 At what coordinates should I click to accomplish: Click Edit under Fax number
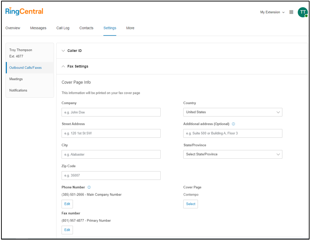click(67, 230)
